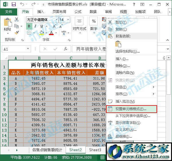
Task: Click the Undo arrow in the title bar
Action: click(x=22, y=5)
